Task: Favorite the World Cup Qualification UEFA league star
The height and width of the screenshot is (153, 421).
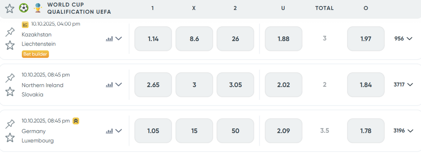Action: (10, 8)
